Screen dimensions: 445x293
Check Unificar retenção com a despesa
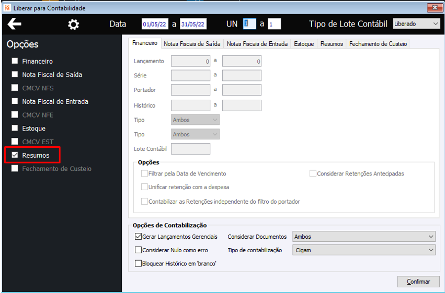click(x=144, y=187)
